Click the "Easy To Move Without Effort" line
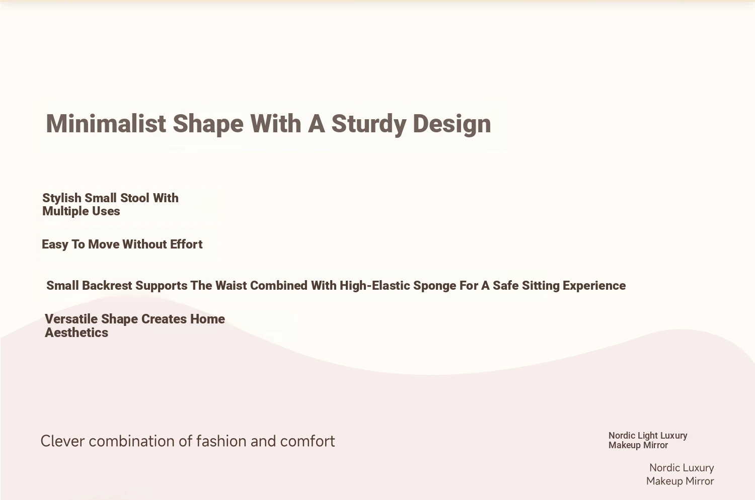The width and height of the screenshot is (755, 500). pyautogui.click(x=122, y=244)
